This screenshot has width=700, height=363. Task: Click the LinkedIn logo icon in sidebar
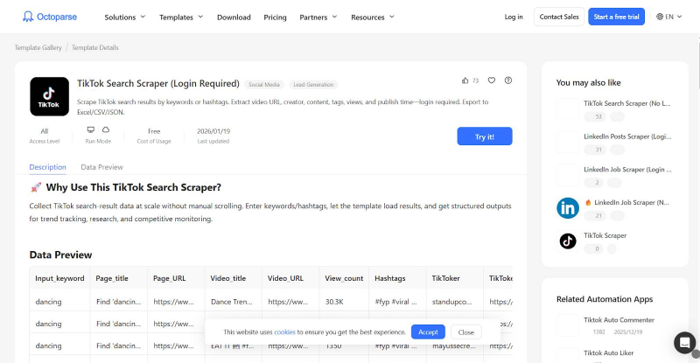(568, 207)
